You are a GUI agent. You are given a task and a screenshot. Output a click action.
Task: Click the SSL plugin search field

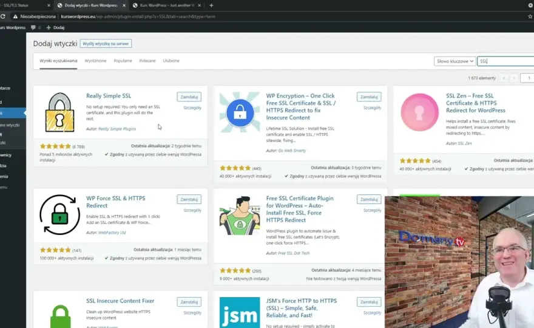point(505,61)
